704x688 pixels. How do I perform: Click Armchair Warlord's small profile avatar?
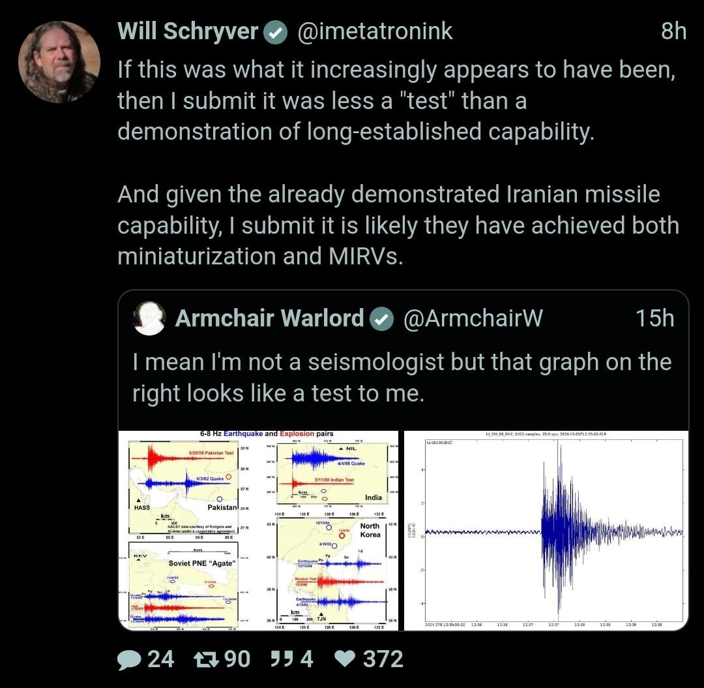click(x=149, y=319)
